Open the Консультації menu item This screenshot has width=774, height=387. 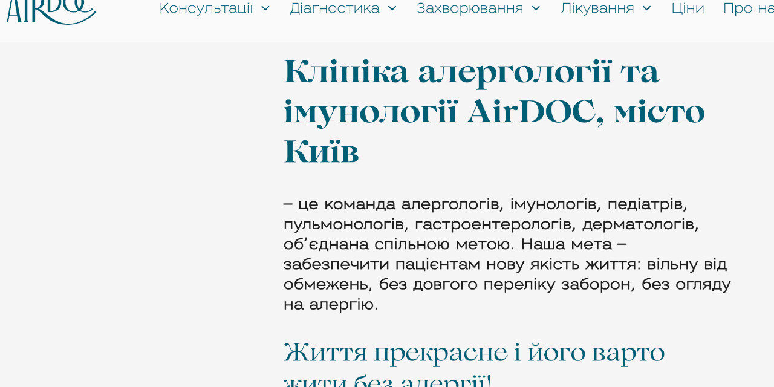[206, 8]
